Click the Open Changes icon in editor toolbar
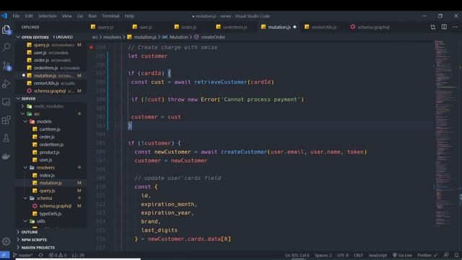This screenshot has height=260, width=462. [433, 27]
